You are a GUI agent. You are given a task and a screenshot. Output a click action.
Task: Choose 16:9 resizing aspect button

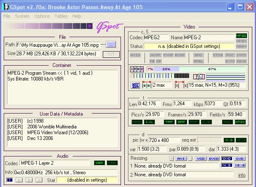[239, 165]
